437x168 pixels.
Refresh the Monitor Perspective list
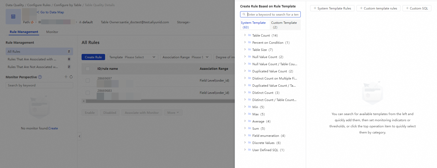click(71, 77)
